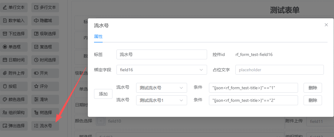The width and height of the screenshot is (334, 137).
Task: Delete the 测试流水号1 condition row
Action: coord(313,100)
